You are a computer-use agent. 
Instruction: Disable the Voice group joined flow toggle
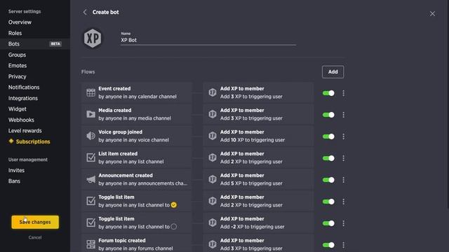click(x=328, y=136)
